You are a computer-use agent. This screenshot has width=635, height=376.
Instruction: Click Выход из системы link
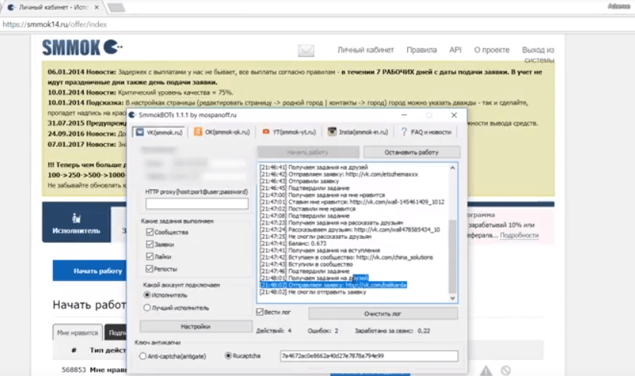coord(538,54)
